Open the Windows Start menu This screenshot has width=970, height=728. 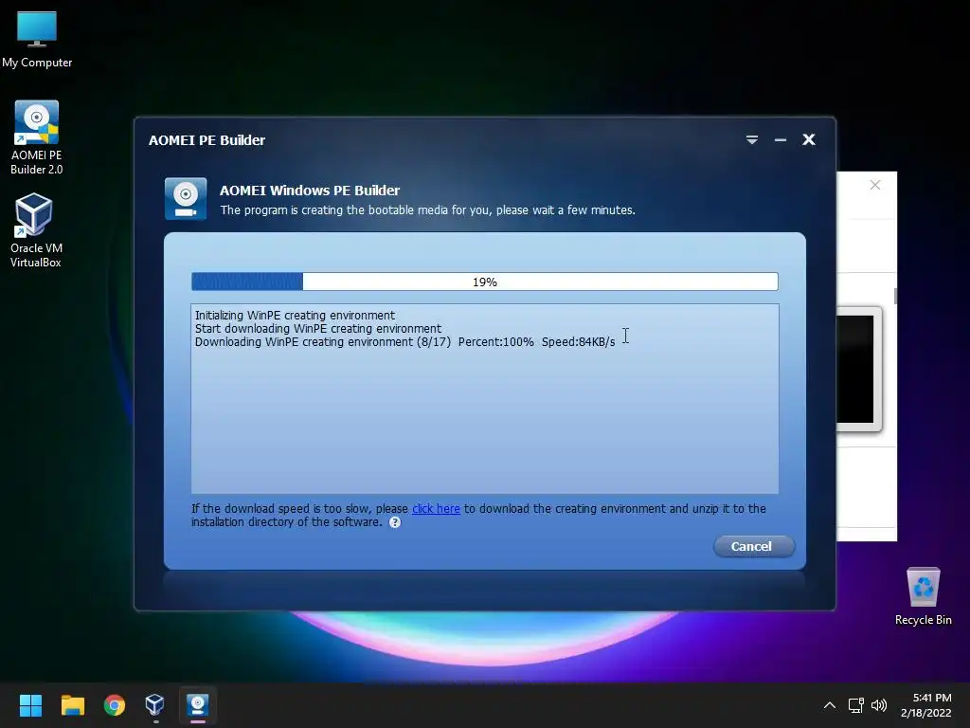[30, 705]
